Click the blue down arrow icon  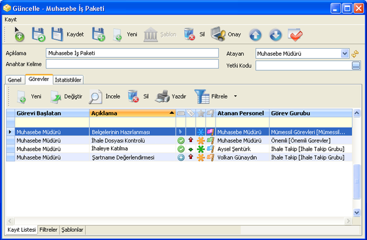click(275, 35)
